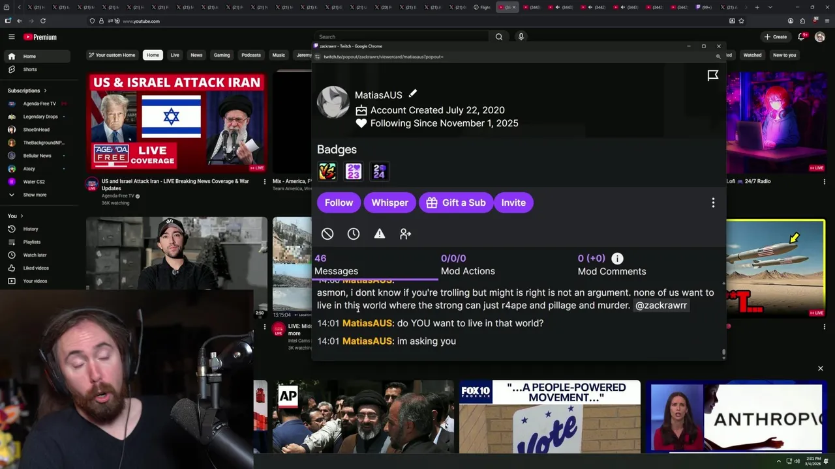
Task: Open the three-dot menu of the LIVE: Mid... video
Action: pyautogui.click(x=264, y=326)
